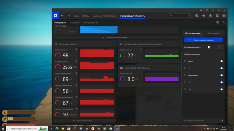Add GPU Использование metric with plus

click(76, 49)
